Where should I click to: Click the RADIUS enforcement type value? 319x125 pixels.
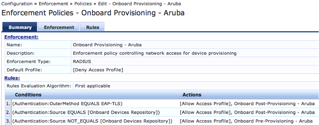click(82, 61)
